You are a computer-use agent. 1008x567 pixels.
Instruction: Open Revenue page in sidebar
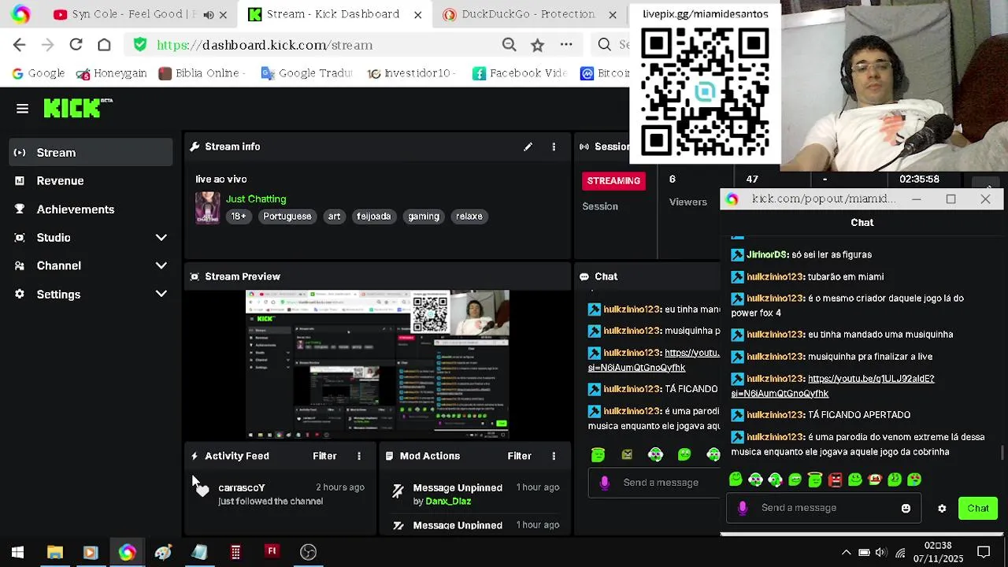point(91,181)
